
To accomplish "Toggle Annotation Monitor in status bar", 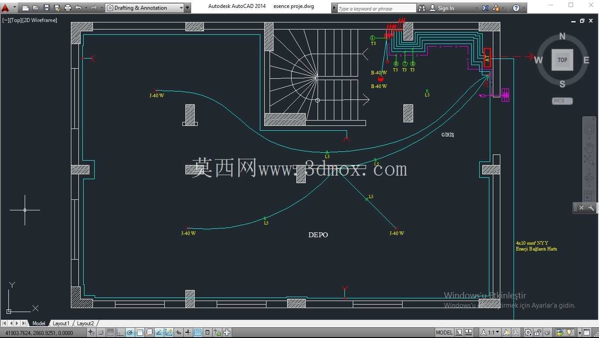I will (227, 332).
